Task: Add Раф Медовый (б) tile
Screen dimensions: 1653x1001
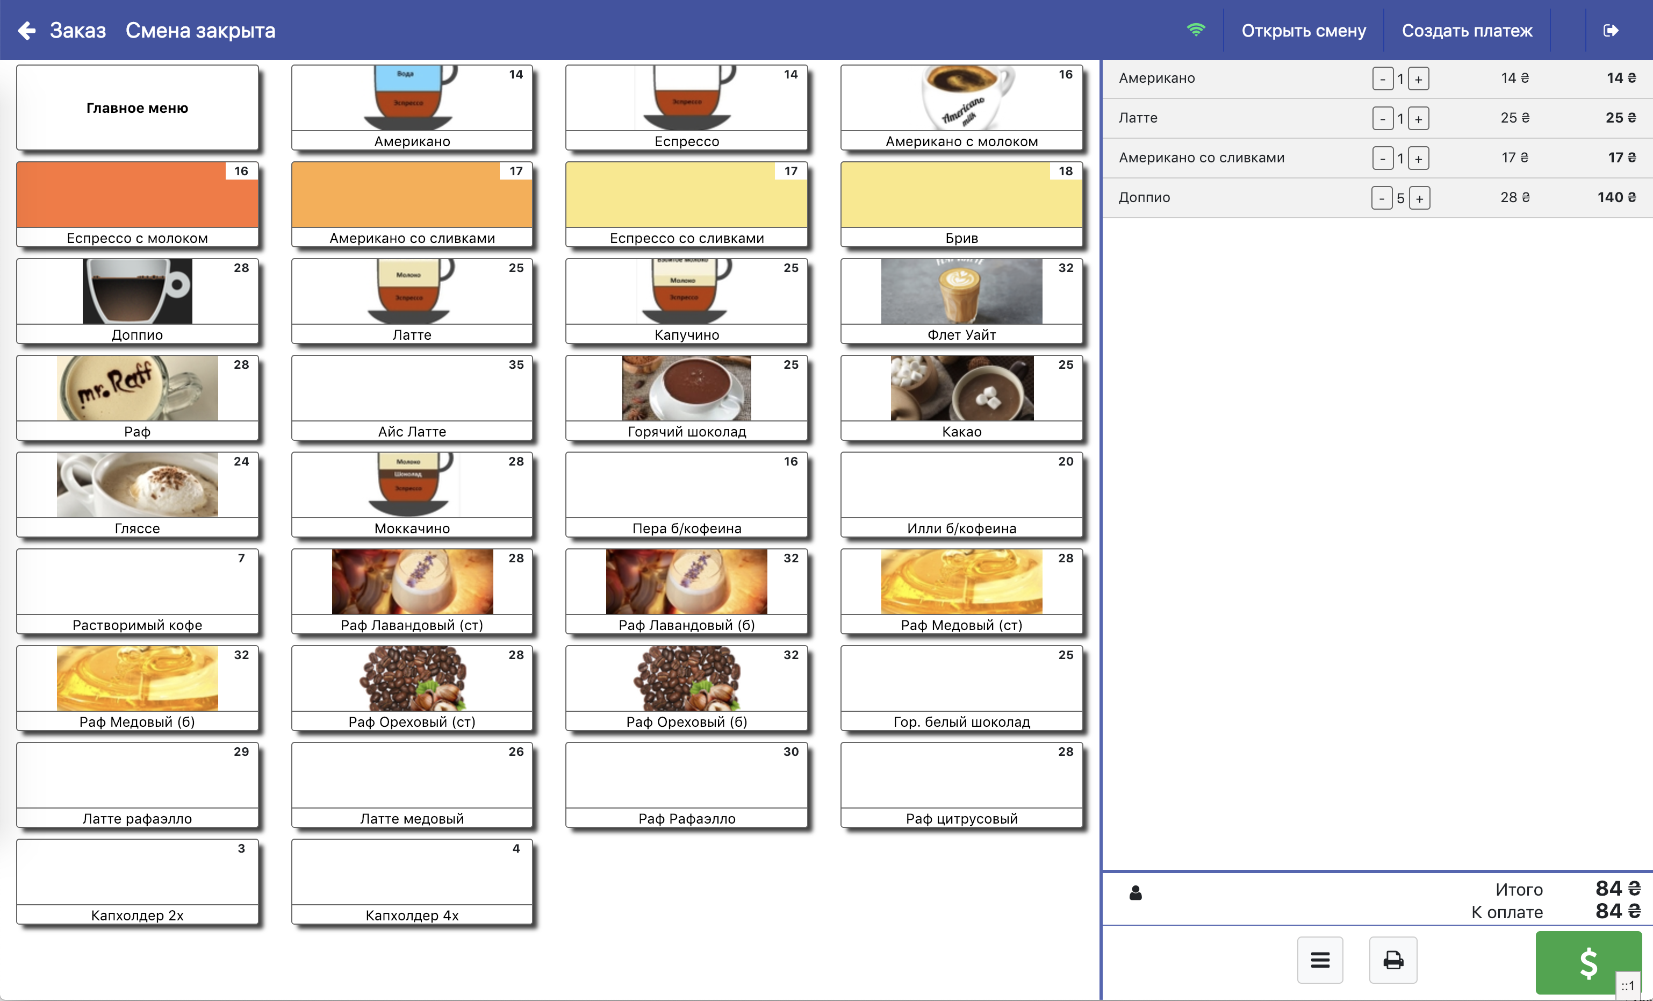Action: click(x=137, y=687)
